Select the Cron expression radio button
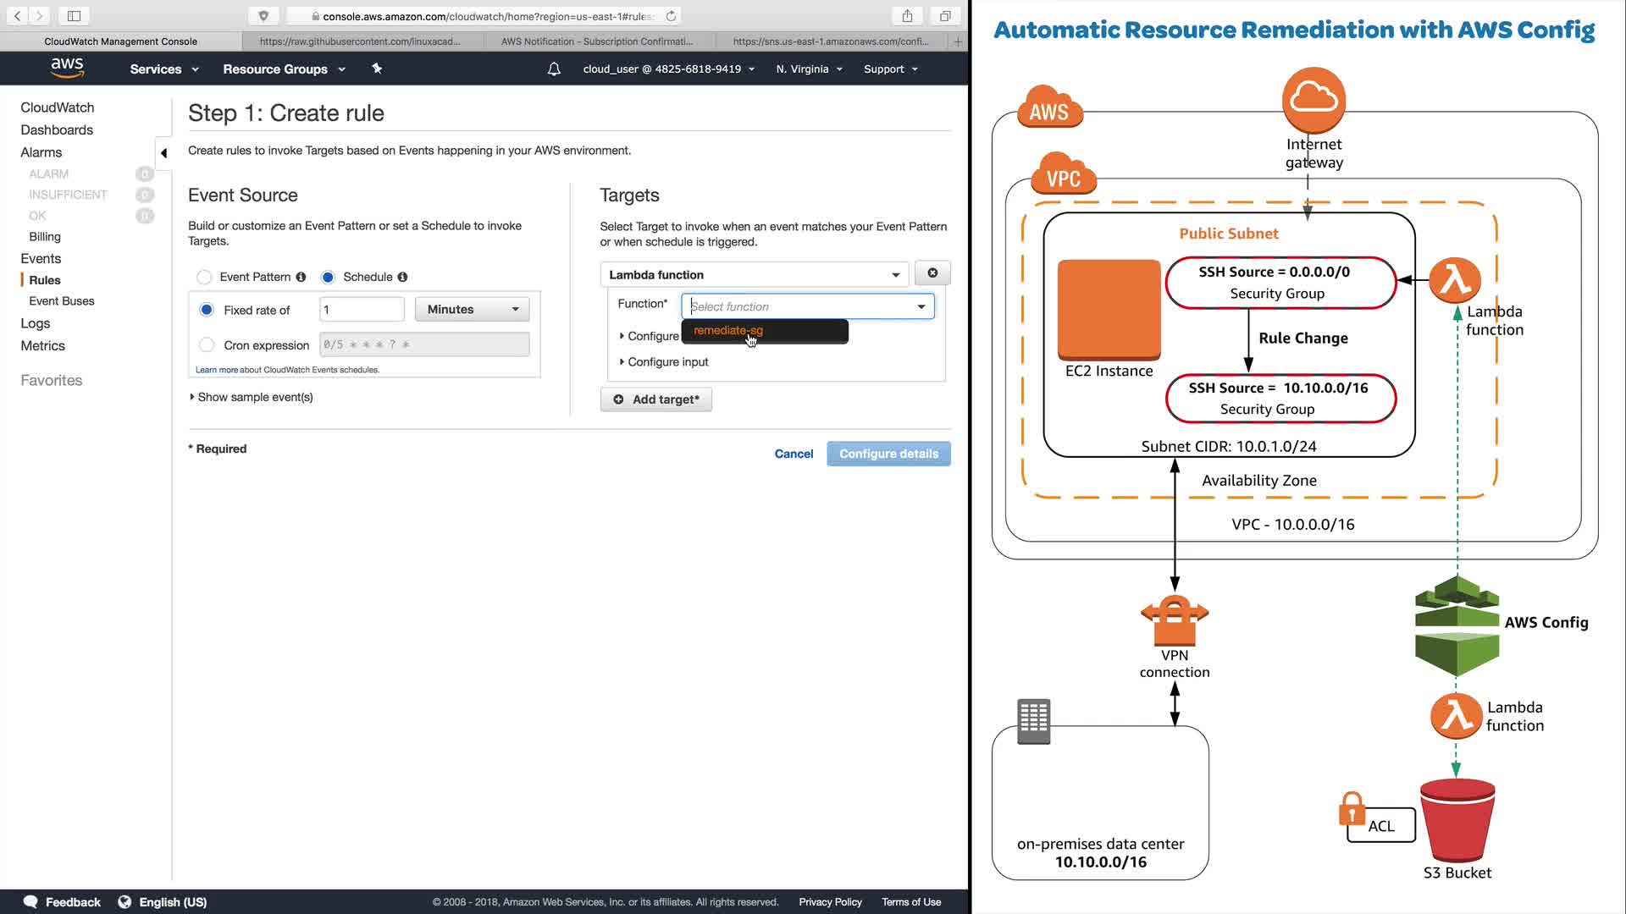This screenshot has height=914, width=1626. coord(207,344)
